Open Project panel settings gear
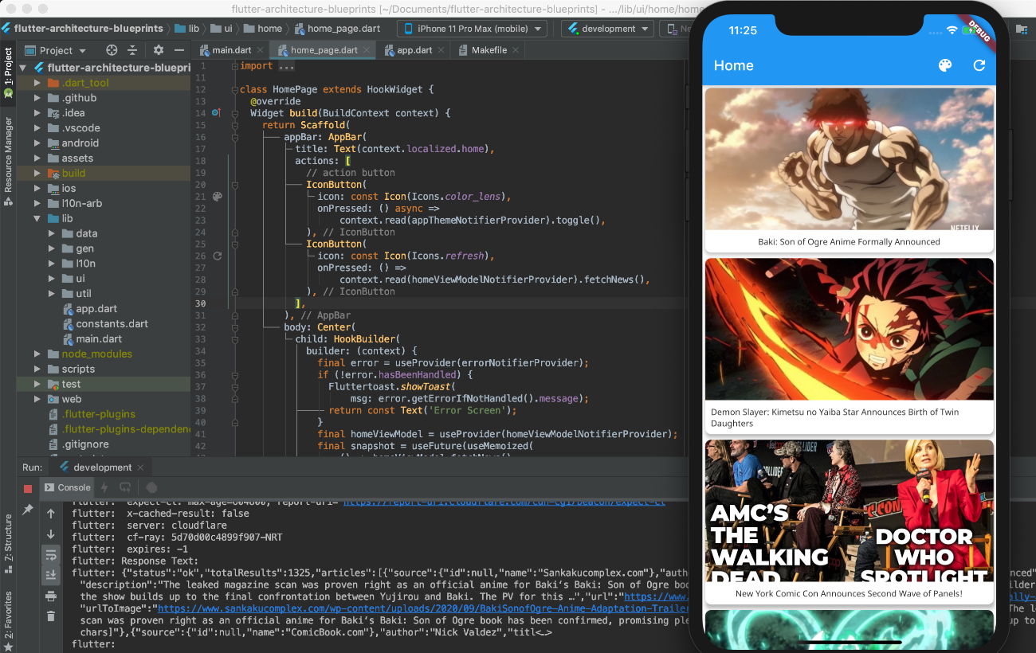1036x653 pixels. pyautogui.click(x=159, y=50)
